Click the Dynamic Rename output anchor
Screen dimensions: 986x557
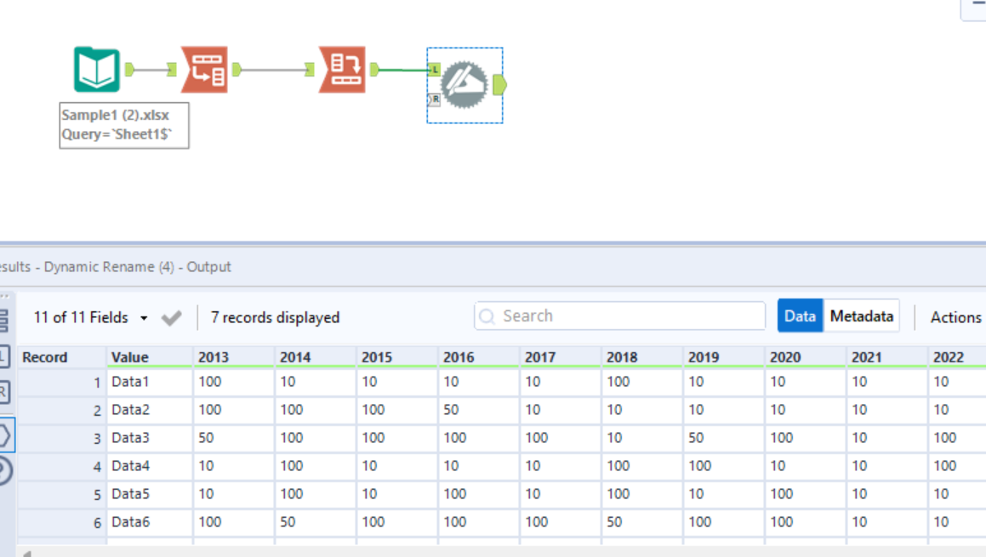[x=499, y=84]
